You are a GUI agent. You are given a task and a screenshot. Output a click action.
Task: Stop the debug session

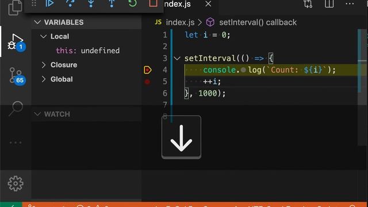153,3
